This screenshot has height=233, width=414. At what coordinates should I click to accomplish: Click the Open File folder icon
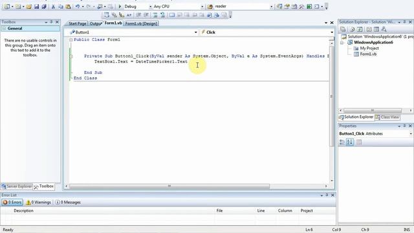pyautogui.click(x=29, y=6)
